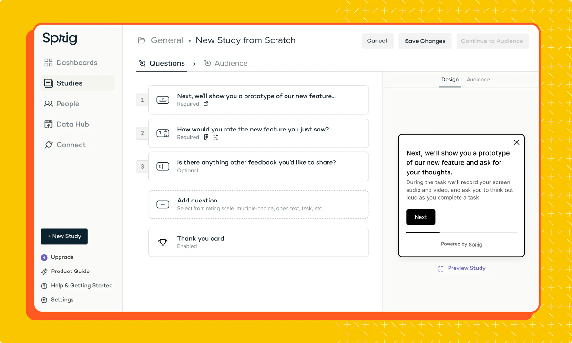Click the Figma icon under question 2
Screen dimensions: 572x343
[x=206, y=137]
